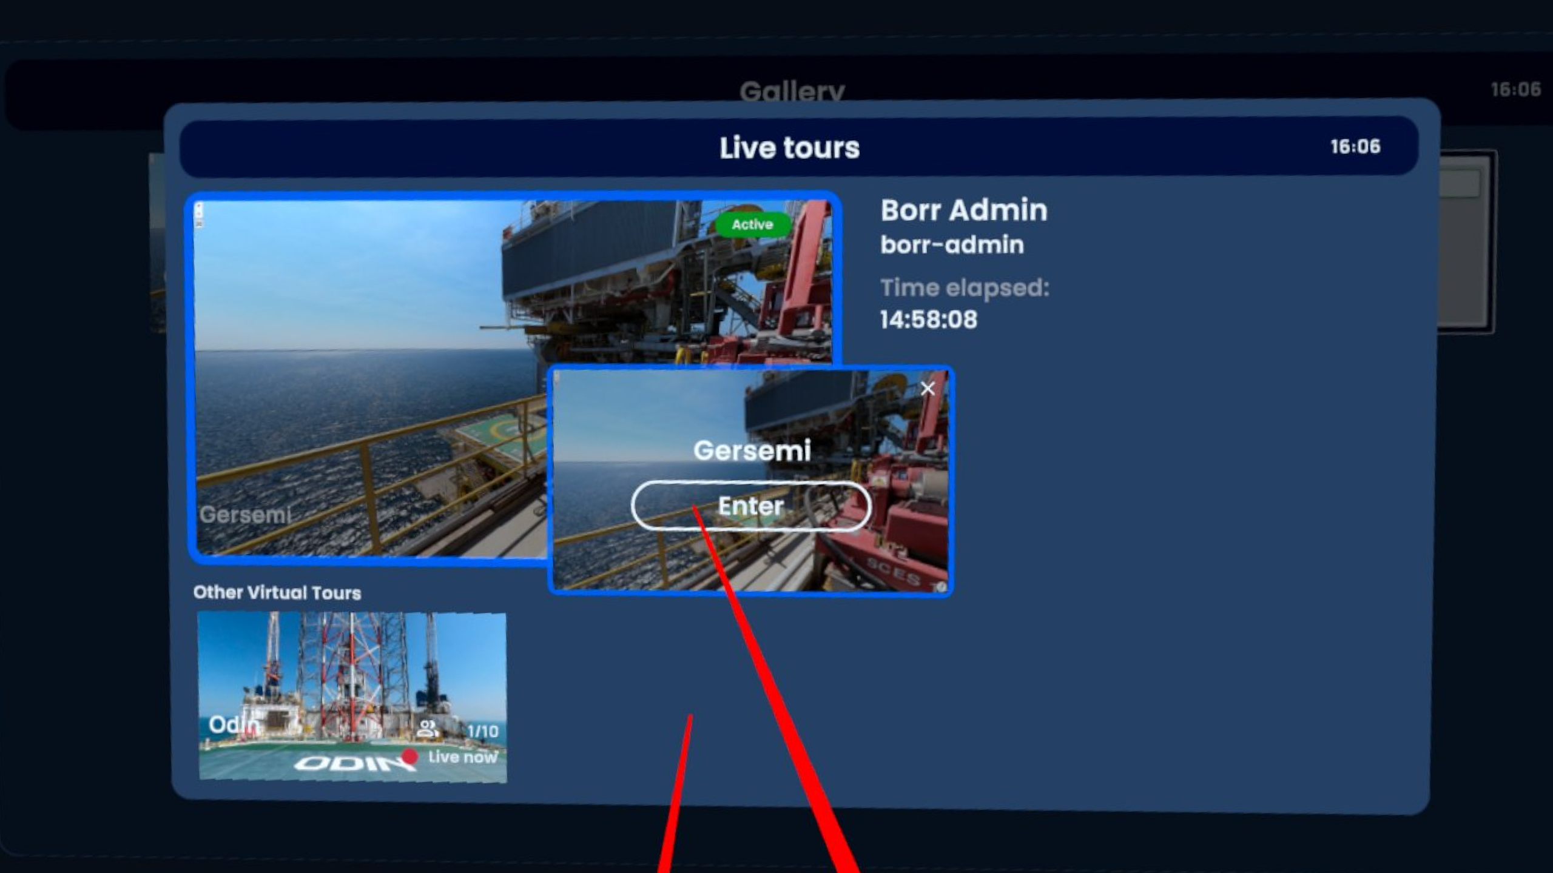Click the small icon strip in Gersemi preview corner
Screen dimensions: 1553x873
(x=199, y=215)
